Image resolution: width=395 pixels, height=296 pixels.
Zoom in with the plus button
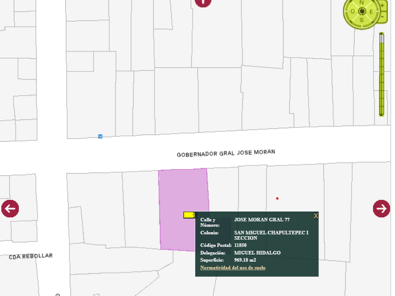click(x=382, y=6)
